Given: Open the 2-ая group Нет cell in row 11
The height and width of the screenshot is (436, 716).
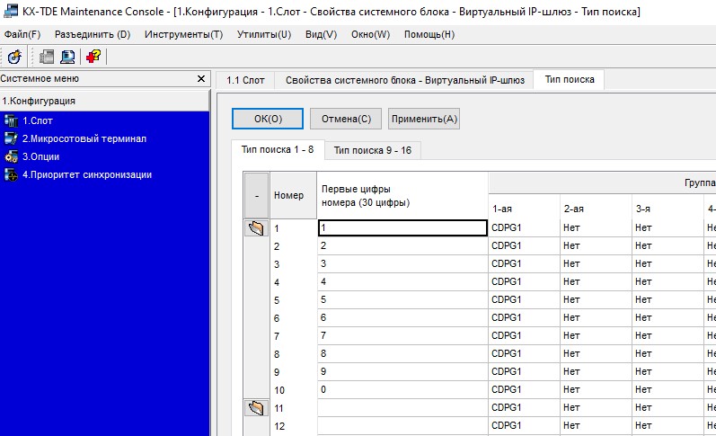Looking at the screenshot, I should tap(596, 407).
